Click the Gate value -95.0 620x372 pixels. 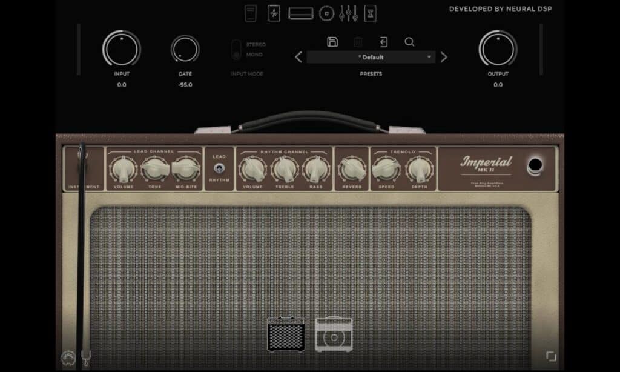(x=185, y=85)
